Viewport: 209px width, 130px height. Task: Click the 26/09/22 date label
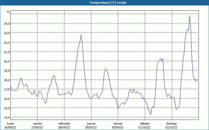pos(10,127)
